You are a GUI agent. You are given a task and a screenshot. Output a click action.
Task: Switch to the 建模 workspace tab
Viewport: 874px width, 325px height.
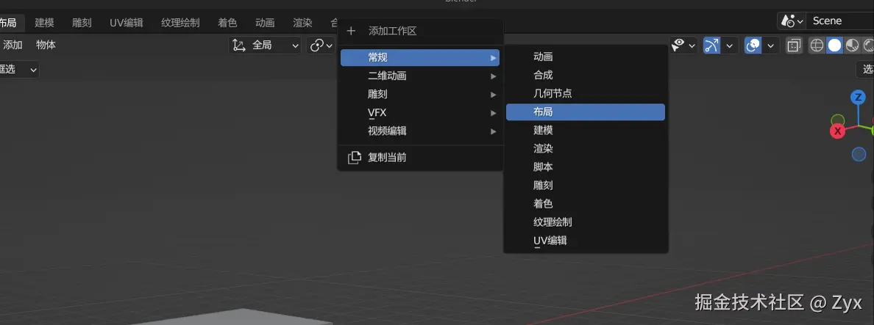point(44,23)
